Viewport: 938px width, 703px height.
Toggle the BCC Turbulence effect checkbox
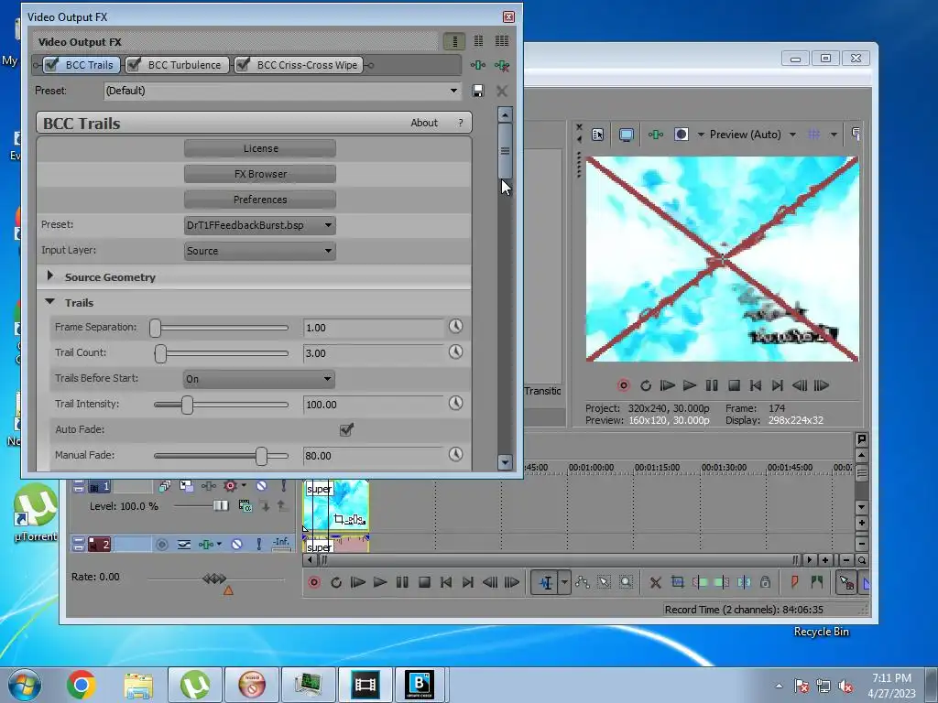[x=135, y=65]
